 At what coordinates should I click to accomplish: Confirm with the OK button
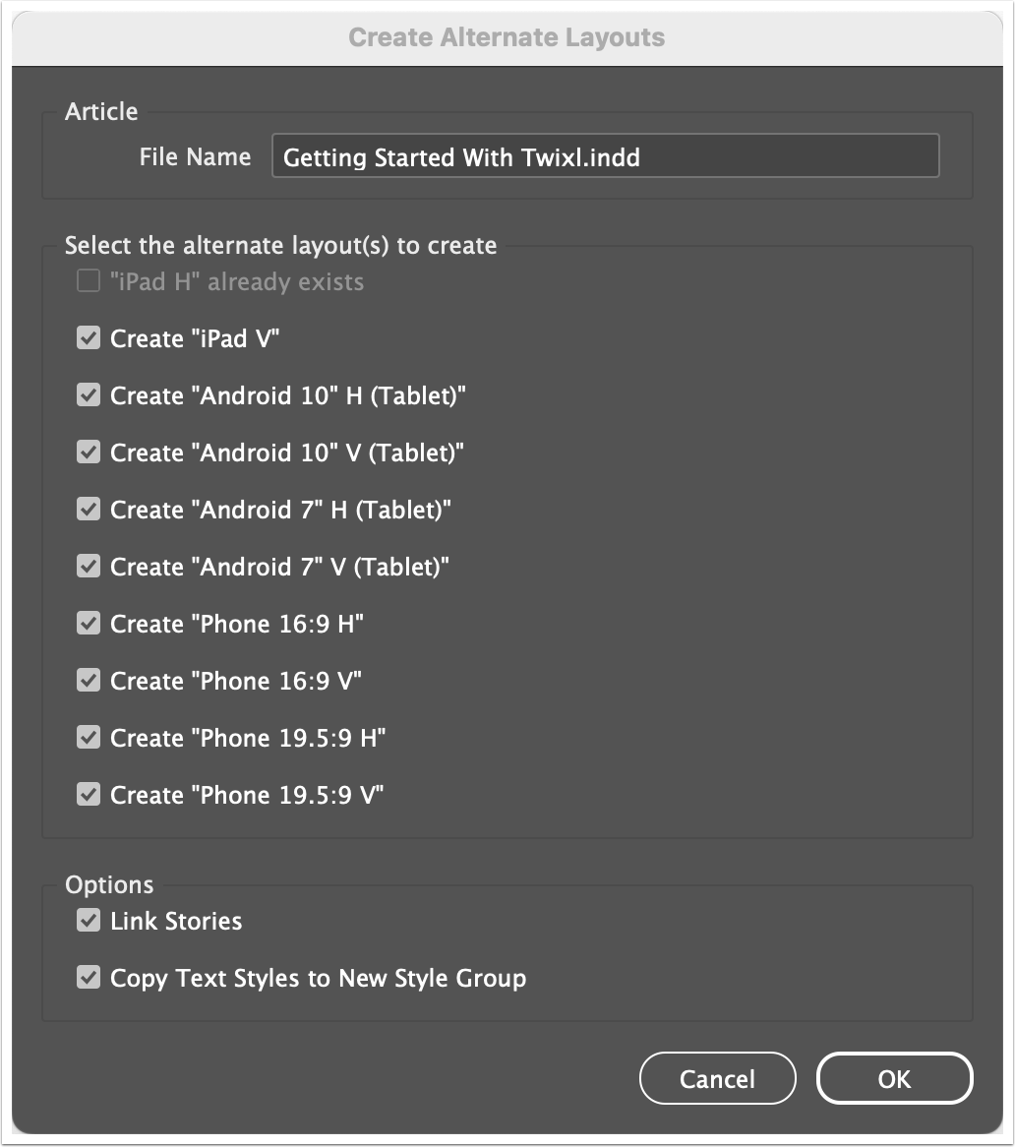[894, 1078]
